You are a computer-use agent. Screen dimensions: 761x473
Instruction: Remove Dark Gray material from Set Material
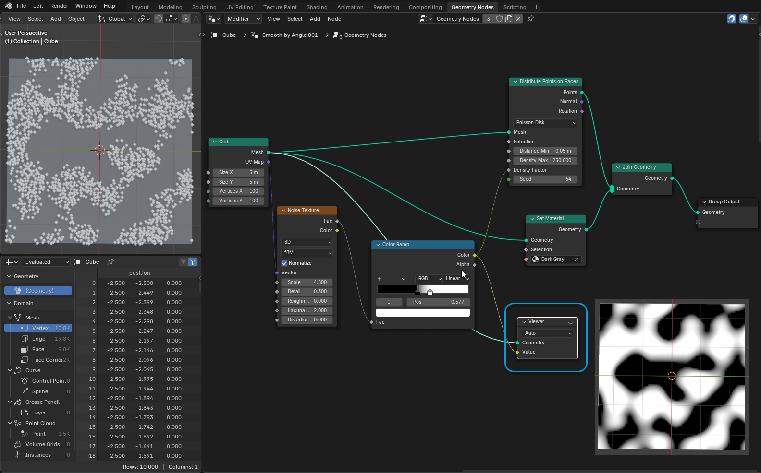(x=577, y=260)
